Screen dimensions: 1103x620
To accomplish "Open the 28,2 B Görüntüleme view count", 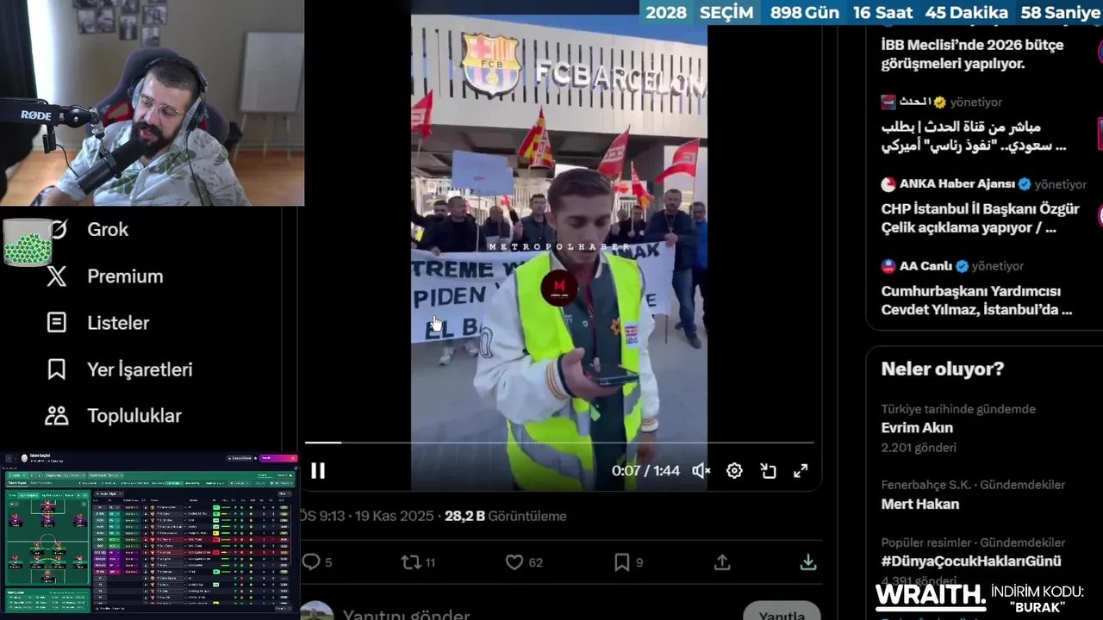I will coord(506,516).
